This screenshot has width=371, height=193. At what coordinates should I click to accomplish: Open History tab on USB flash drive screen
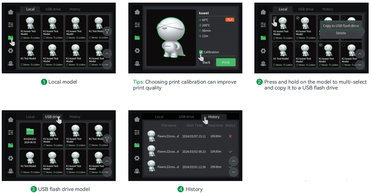pos(75,117)
